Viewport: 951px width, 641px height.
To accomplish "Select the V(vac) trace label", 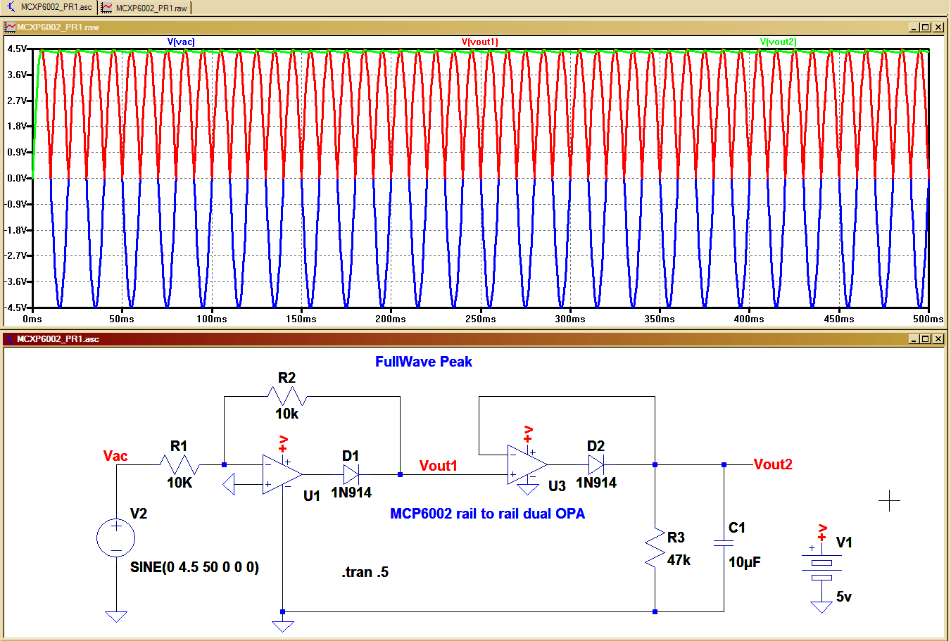I will tap(181, 42).
